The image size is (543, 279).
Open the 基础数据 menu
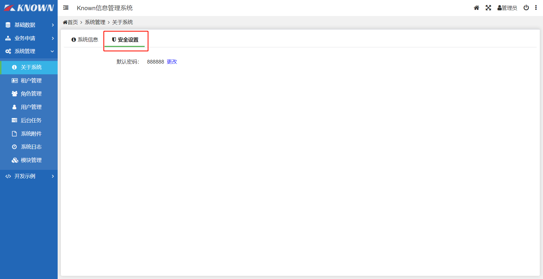click(x=29, y=25)
